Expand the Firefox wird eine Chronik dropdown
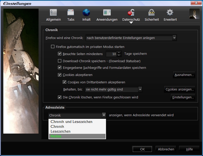The width and height of the screenshot is (203, 156). [x=174, y=38]
